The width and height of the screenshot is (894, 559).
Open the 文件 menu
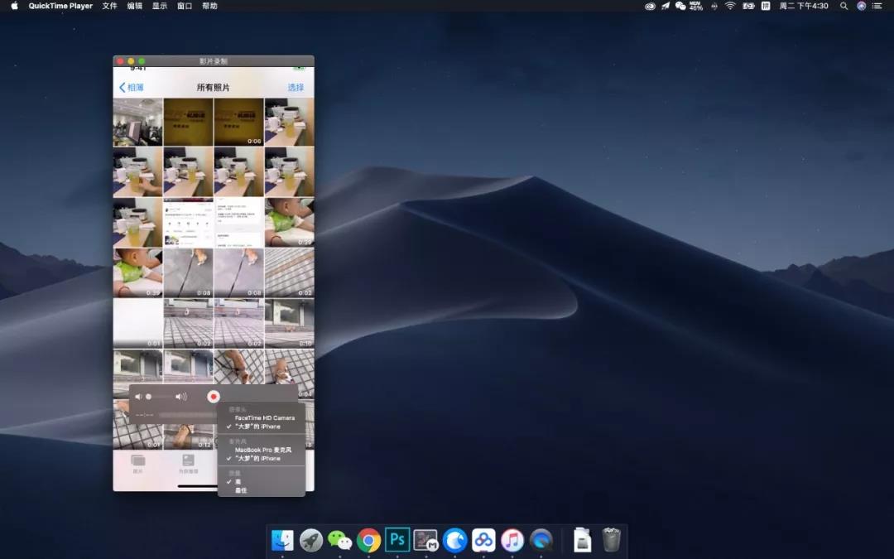[109, 6]
